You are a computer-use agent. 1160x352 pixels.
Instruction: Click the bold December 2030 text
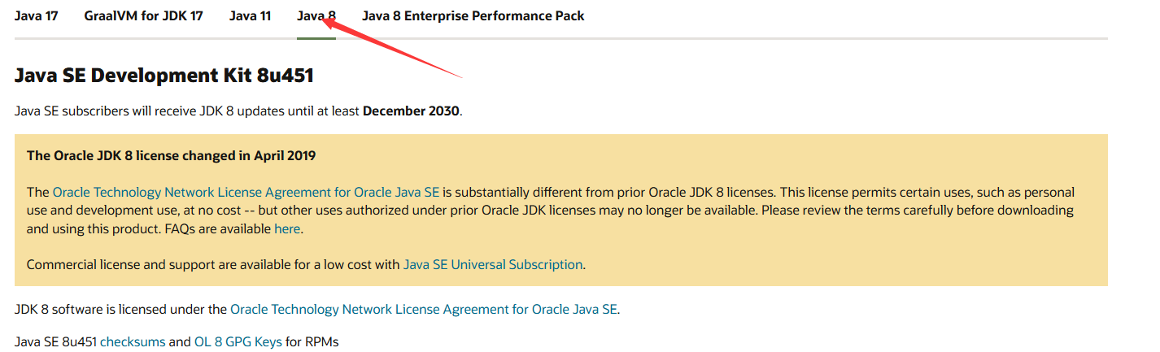coord(411,111)
